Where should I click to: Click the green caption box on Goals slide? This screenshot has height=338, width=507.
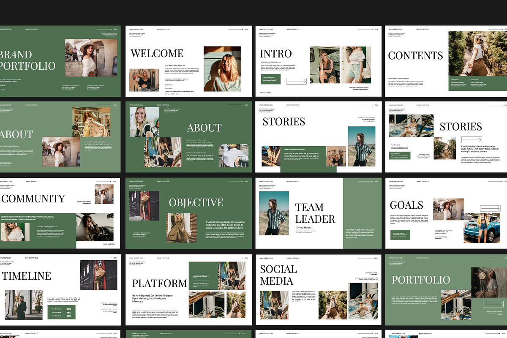point(400,235)
